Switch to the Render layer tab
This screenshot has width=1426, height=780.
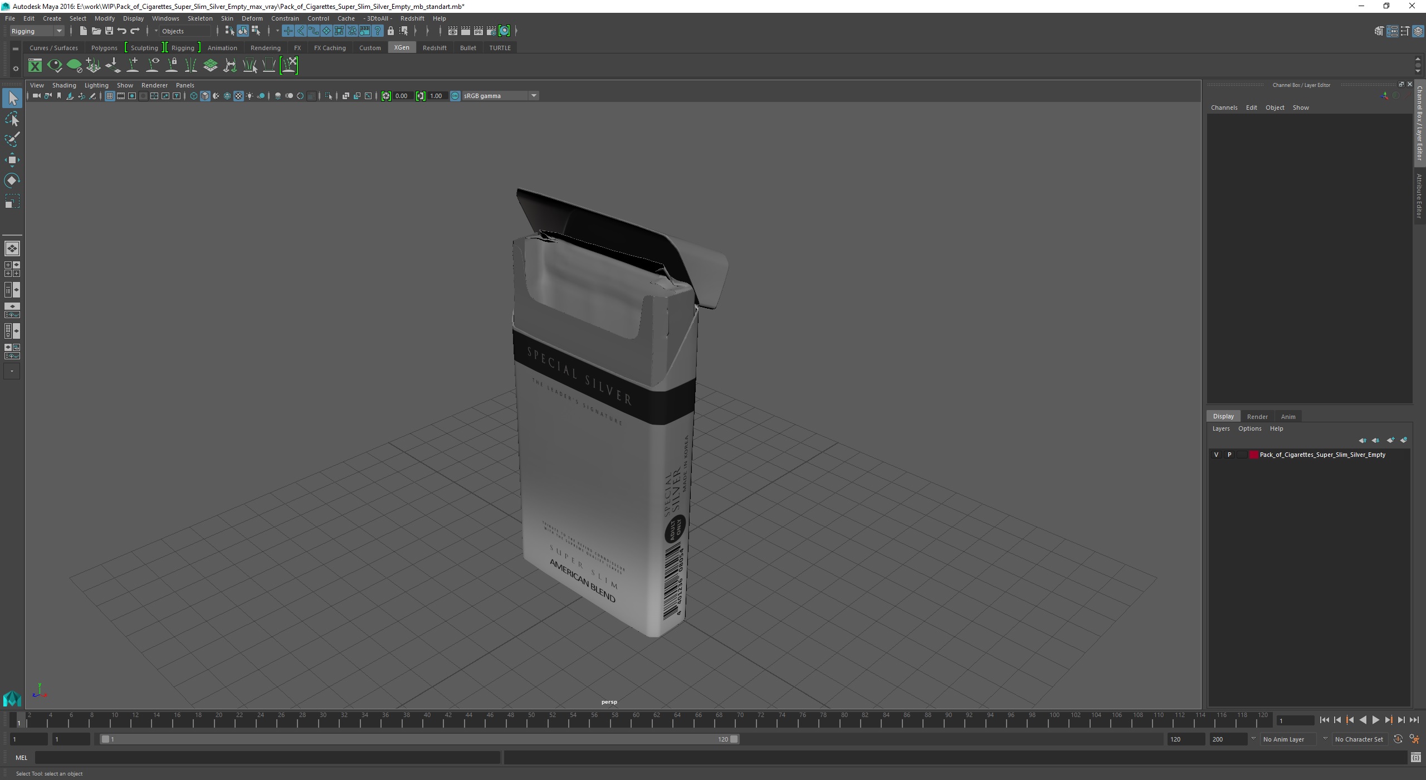(1257, 417)
